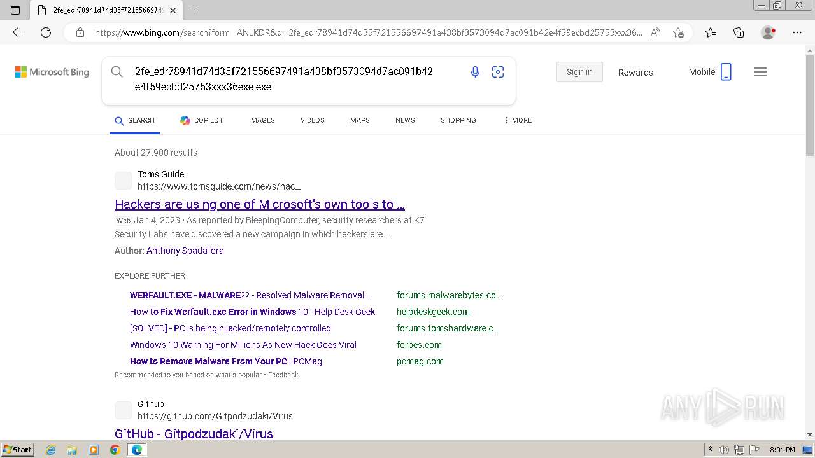Open 'Hackers are using one of Microsoft's own tools' result
This screenshot has width=815, height=458.
click(x=260, y=204)
